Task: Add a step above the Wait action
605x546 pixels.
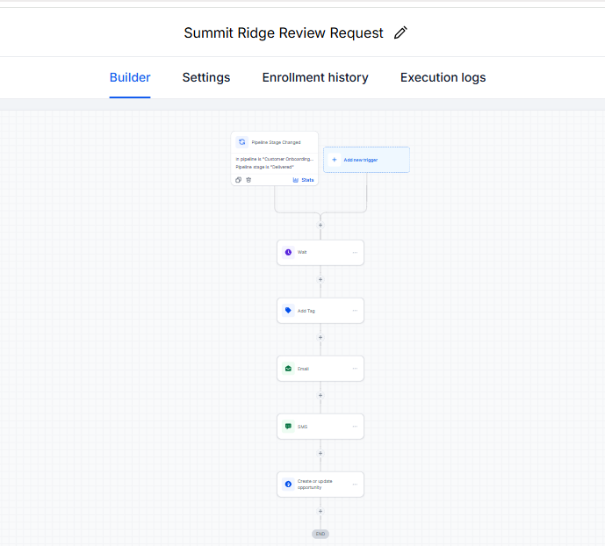Action: click(321, 226)
